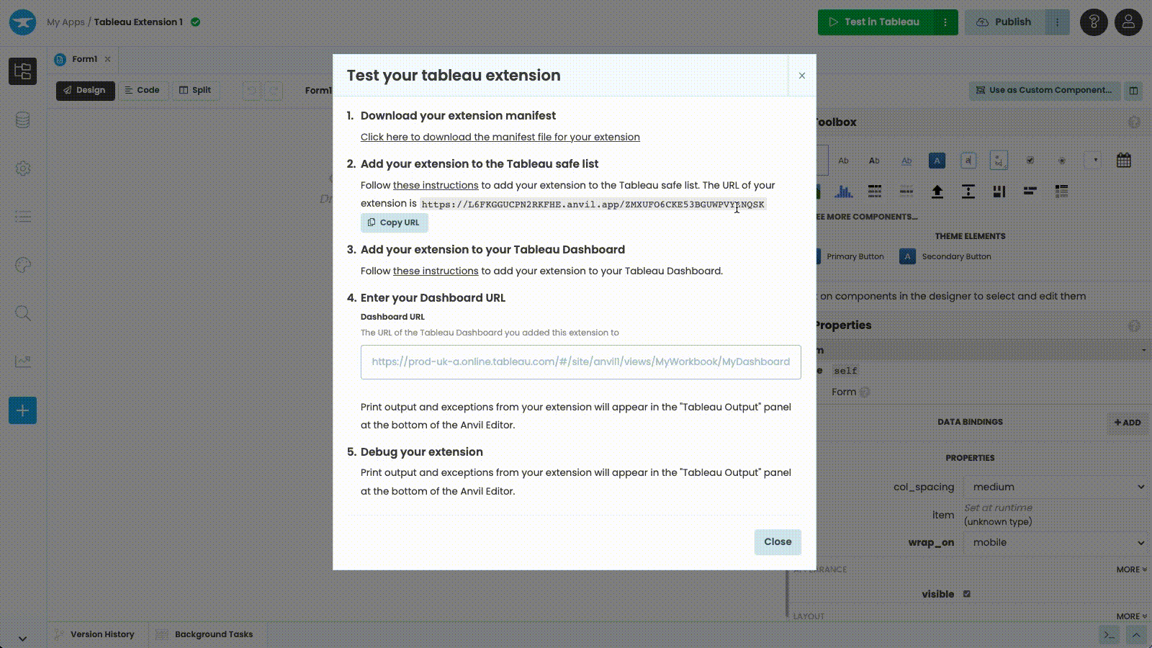Switch to Code view
This screenshot has width=1152, height=648.
(x=143, y=90)
